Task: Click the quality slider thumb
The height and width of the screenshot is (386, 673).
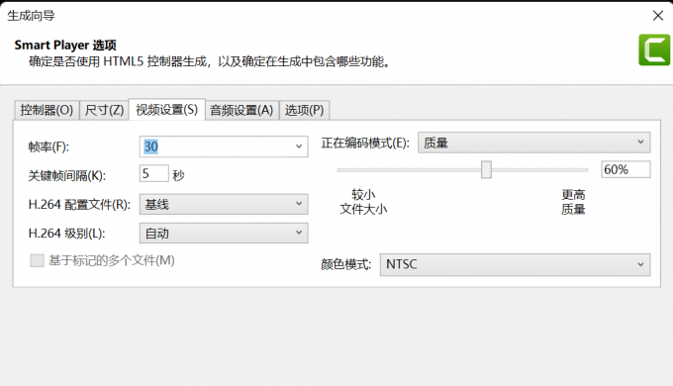Action: [486, 169]
